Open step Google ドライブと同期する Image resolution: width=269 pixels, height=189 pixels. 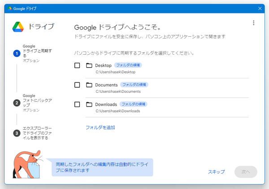tap(37, 53)
